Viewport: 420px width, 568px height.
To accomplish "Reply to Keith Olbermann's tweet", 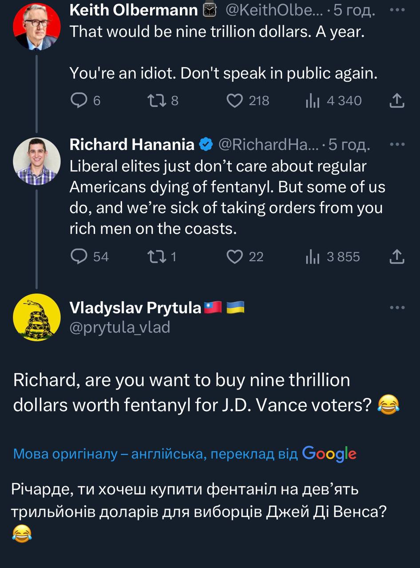I will click(x=79, y=101).
